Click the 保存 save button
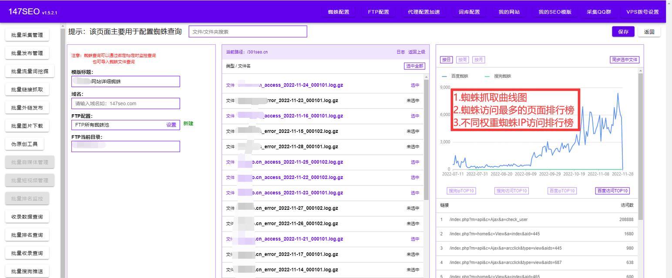The height and width of the screenshot is (278, 672). click(x=623, y=32)
